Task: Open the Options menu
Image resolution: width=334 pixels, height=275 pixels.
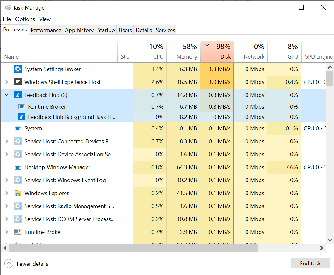Action: pos(25,19)
